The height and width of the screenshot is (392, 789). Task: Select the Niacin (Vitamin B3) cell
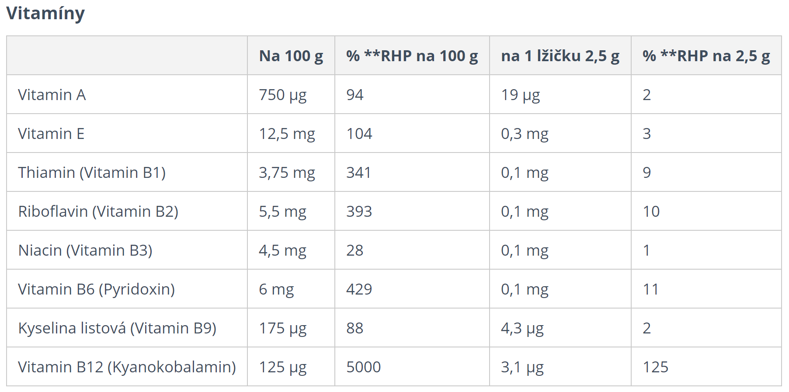click(85, 250)
